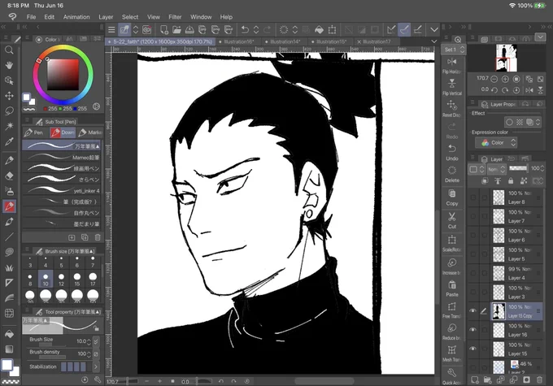Hide Layer 16 with eye icon

(473, 329)
